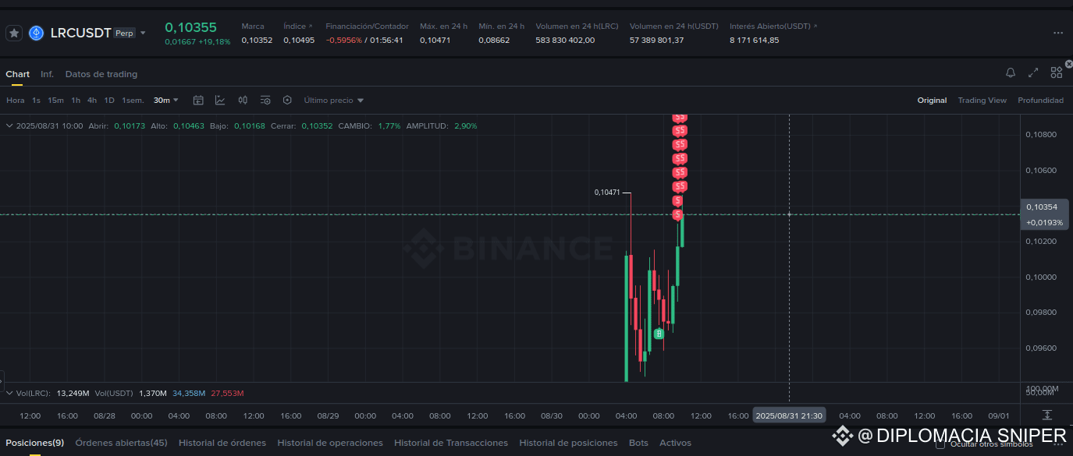This screenshot has width=1073, height=456.
Task: Open the chart display settings icon
Action: pos(265,100)
